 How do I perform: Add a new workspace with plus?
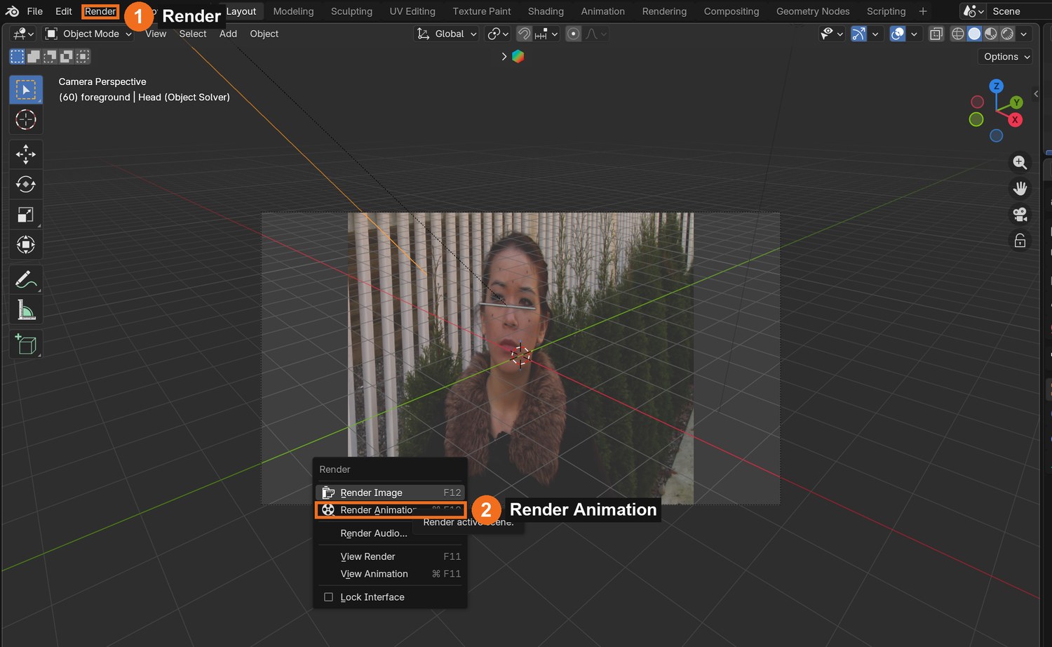tap(923, 11)
